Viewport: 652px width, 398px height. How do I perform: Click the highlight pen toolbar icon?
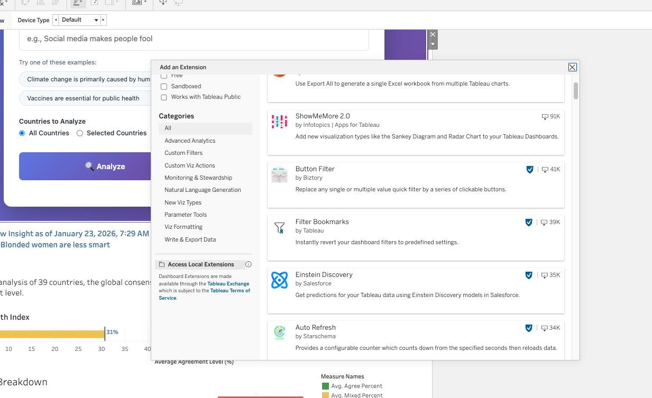point(77,3)
